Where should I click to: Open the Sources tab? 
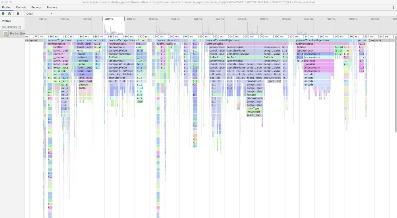coord(36,7)
